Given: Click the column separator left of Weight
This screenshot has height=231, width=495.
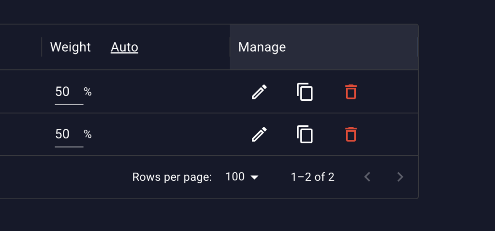Looking at the screenshot, I should [42, 47].
